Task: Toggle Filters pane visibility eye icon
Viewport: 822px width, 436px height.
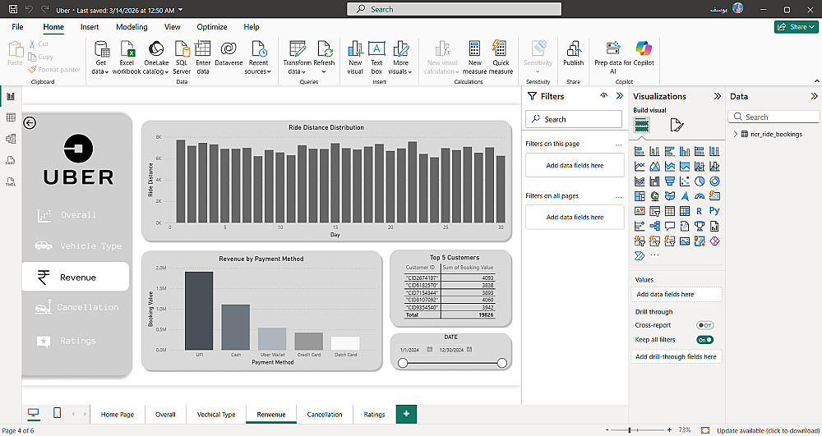Action: [603, 96]
